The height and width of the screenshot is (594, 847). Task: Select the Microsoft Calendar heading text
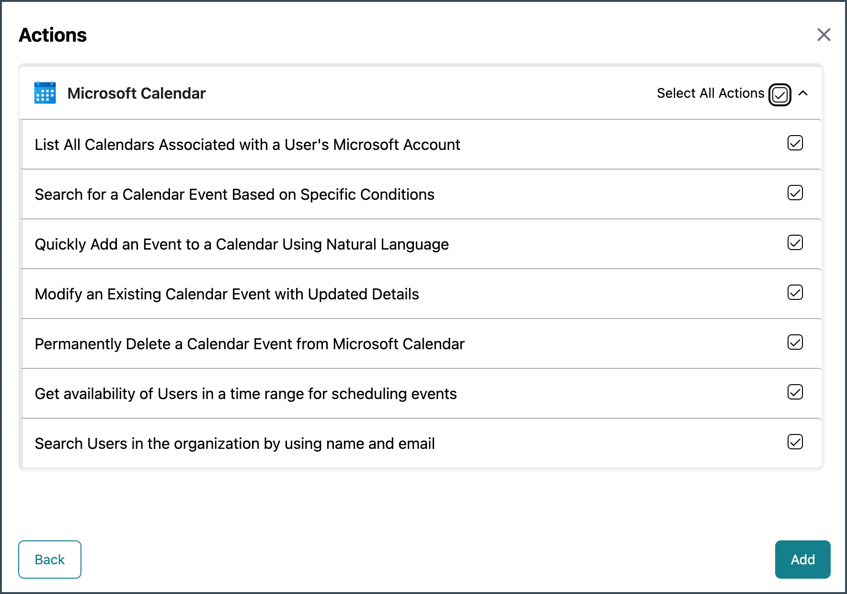point(137,93)
